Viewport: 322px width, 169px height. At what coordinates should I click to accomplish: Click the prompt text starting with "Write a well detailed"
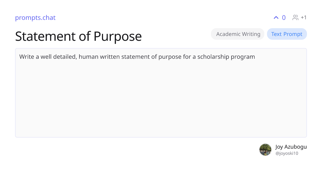[137, 57]
